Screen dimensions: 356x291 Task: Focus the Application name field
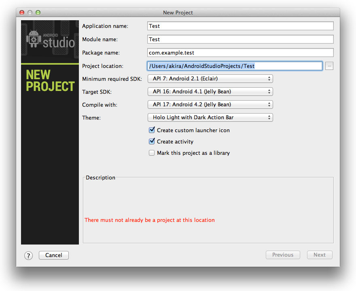(x=240, y=26)
